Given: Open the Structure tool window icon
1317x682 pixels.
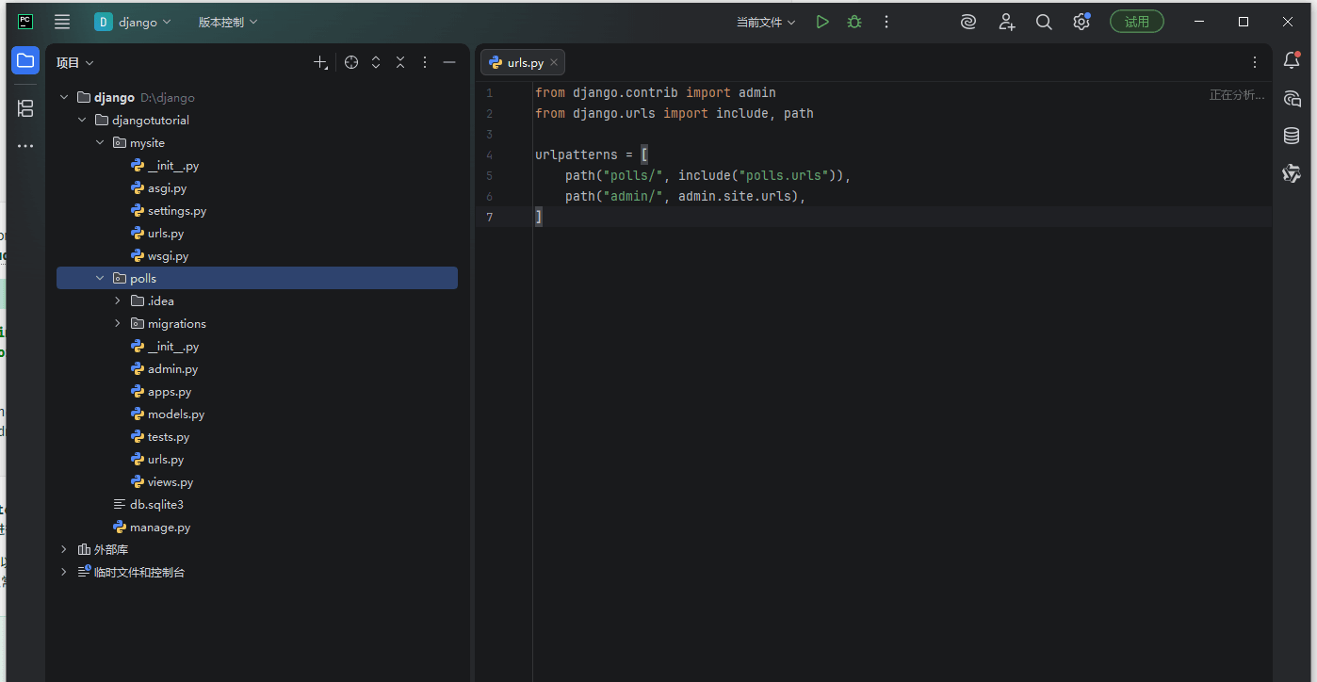Looking at the screenshot, I should [x=25, y=108].
